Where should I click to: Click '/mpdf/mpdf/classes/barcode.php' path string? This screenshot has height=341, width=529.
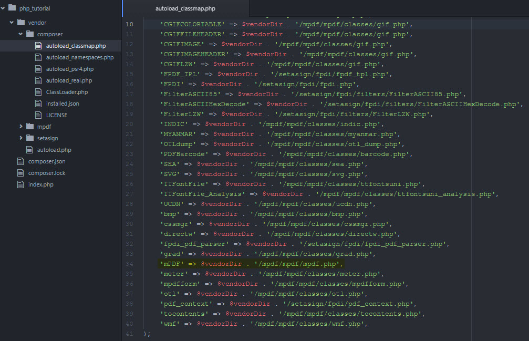pyautogui.click(x=344, y=154)
